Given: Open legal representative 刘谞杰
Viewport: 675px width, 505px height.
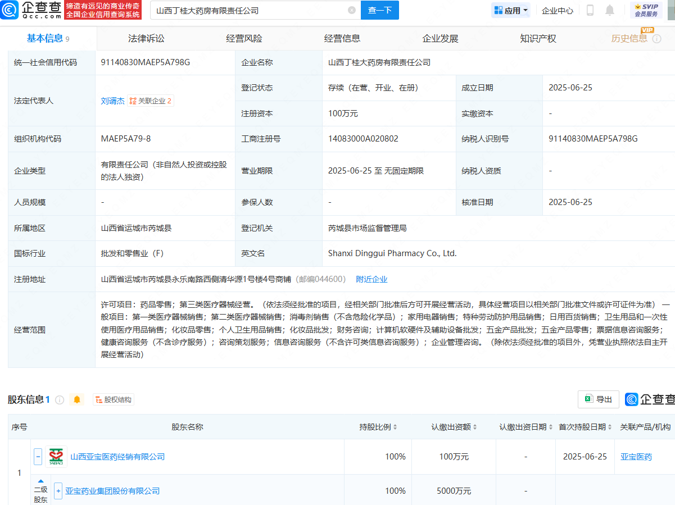Looking at the screenshot, I should coord(112,101).
